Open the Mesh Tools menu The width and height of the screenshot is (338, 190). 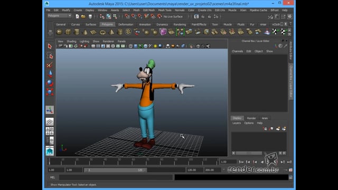(165, 10)
